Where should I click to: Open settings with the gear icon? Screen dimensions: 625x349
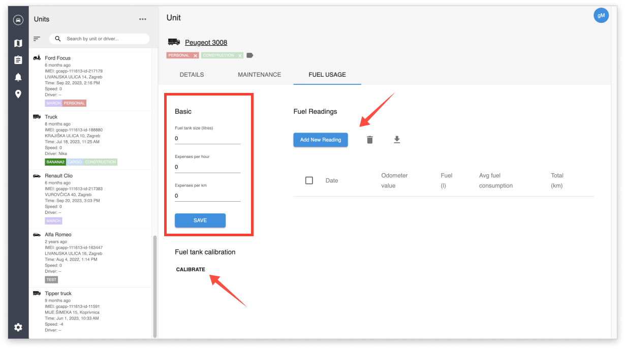18,327
